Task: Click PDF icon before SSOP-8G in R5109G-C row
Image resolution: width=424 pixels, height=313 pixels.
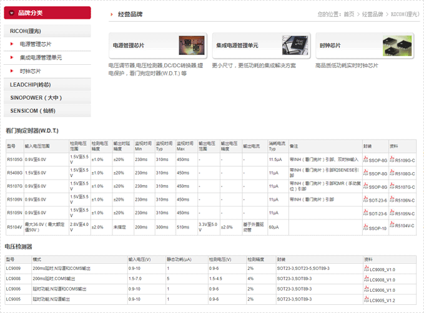Action: tap(366, 160)
